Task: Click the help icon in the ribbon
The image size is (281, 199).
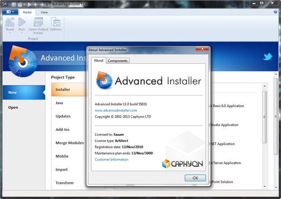Action: 275,12
